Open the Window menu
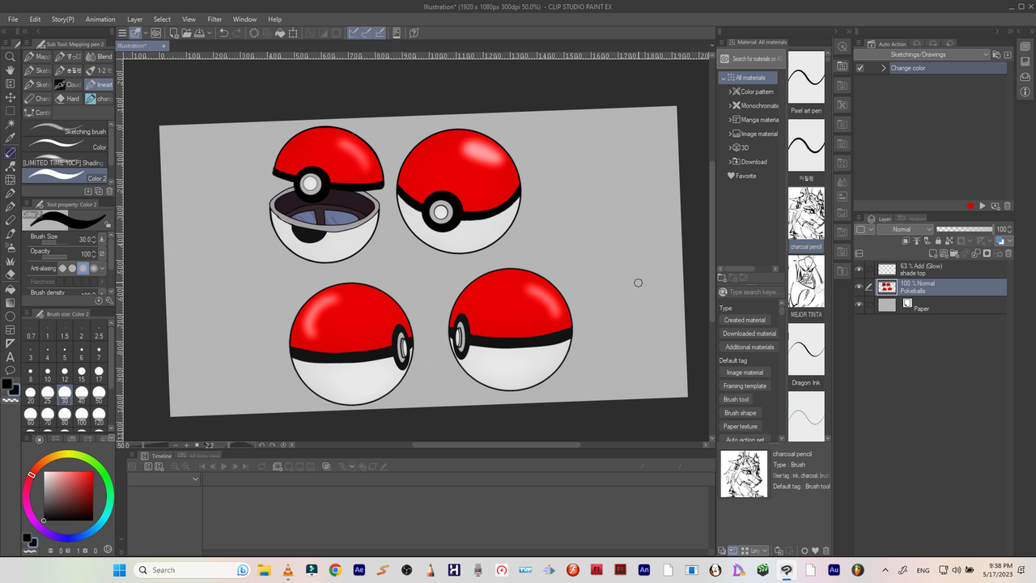This screenshot has width=1036, height=583. point(244,19)
